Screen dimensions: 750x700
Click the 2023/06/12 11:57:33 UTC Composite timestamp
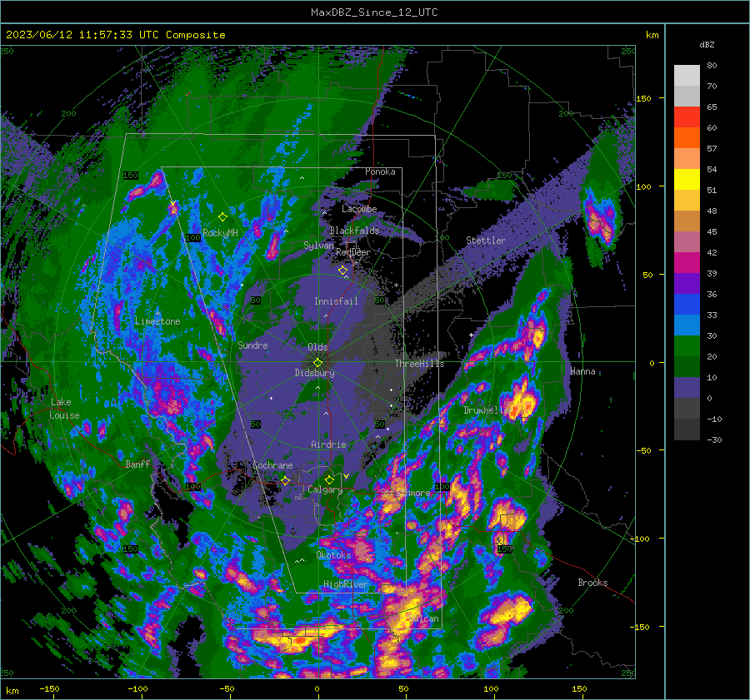[x=115, y=35]
